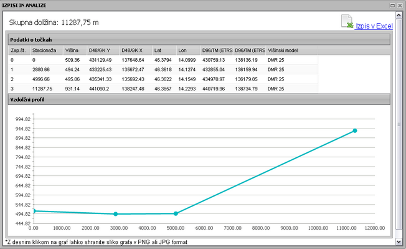The width and height of the screenshot is (406, 249).
Task: Select Lat cell '46.3857'
Action: [163, 89]
